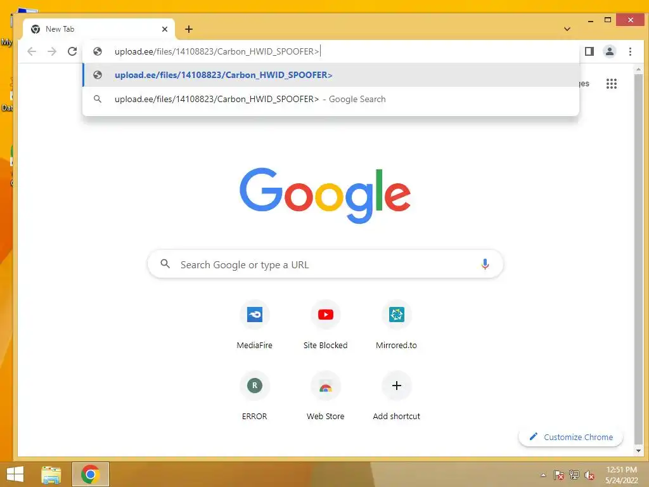Screen dimensions: 649x487
Task: Click the scrollbar up arrow
Action: click(x=638, y=69)
